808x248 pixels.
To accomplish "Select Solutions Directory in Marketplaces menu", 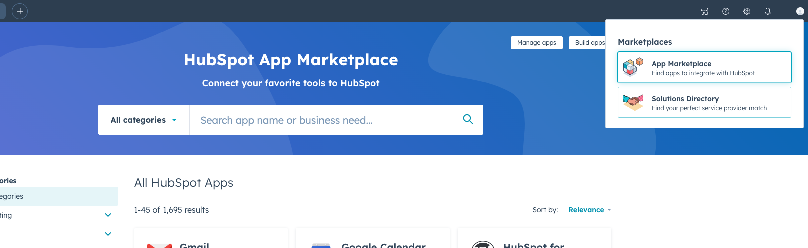I will pyautogui.click(x=705, y=102).
